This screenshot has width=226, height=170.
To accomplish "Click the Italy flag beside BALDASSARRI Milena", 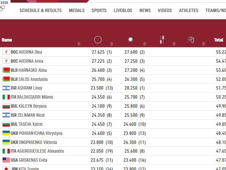I will click(x=6, y=97).
